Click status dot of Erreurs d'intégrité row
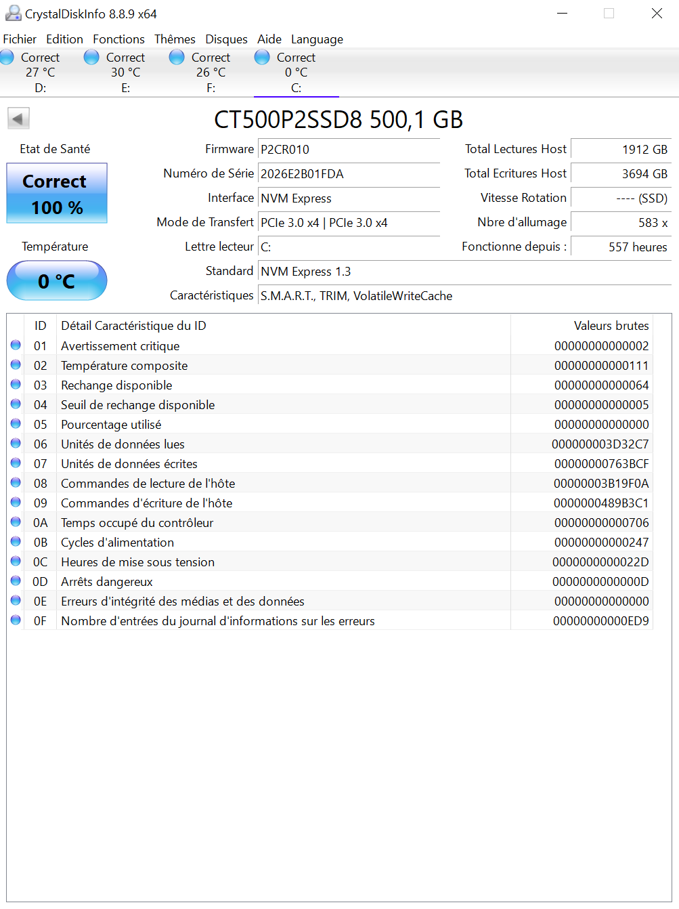The image size is (679, 909). pyautogui.click(x=16, y=600)
